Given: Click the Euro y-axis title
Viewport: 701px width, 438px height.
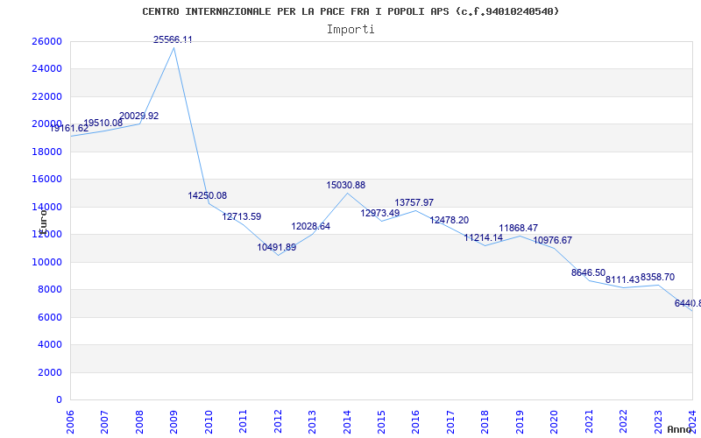Looking at the screenshot, I should pyautogui.click(x=41, y=221).
